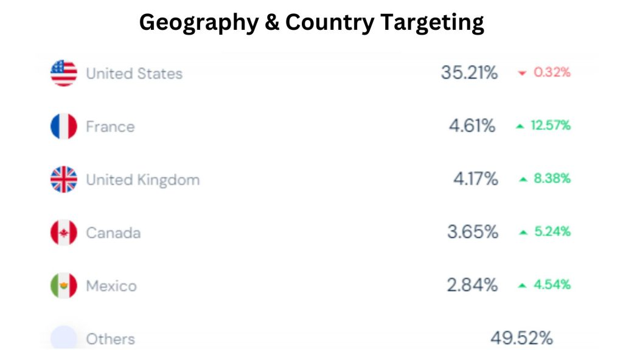Image resolution: width=623 pixels, height=350 pixels.
Task: Open the Mexico country entry
Action: pos(111,286)
